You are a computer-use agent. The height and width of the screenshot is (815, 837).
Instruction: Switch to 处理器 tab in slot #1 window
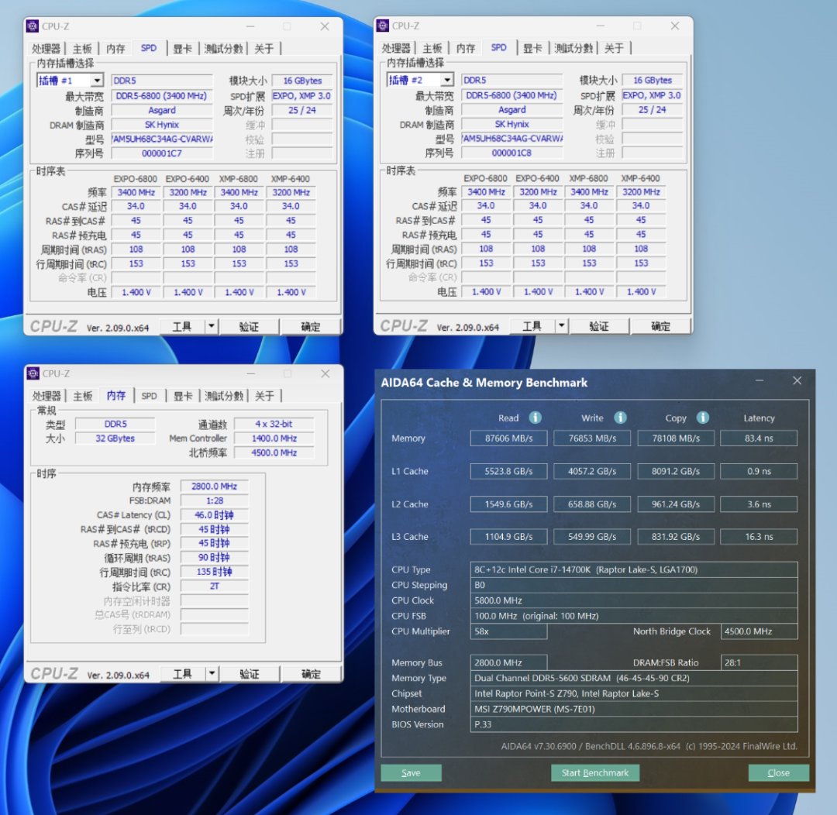(46, 49)
